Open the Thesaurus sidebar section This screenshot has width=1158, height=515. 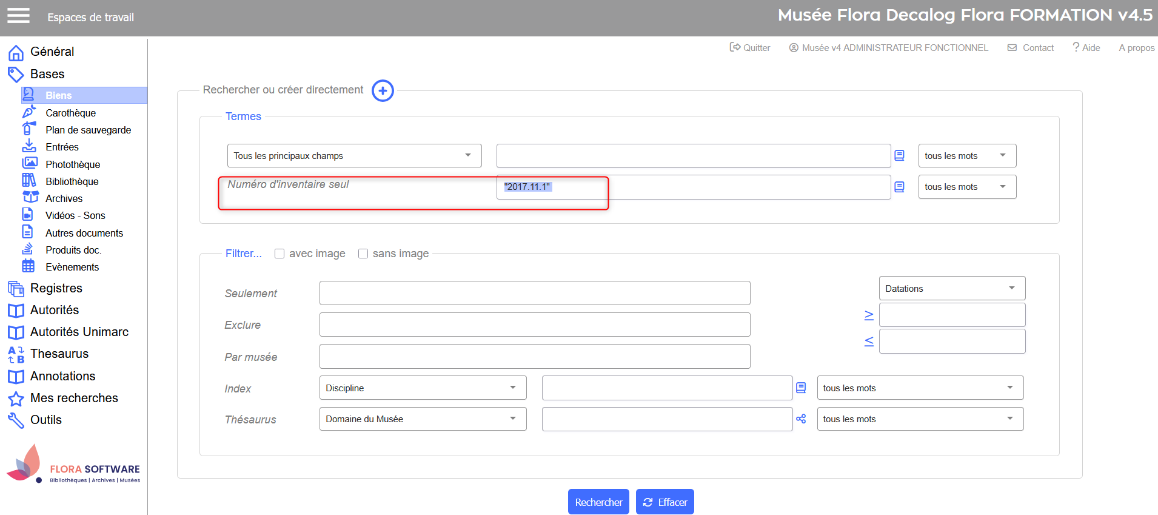coord(59,354)
